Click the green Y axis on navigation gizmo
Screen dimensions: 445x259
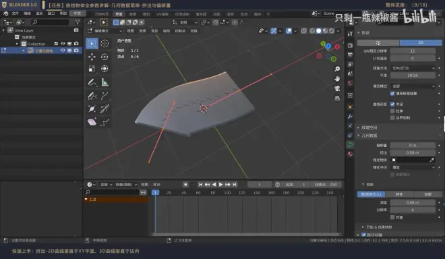[x=323, y=43]
